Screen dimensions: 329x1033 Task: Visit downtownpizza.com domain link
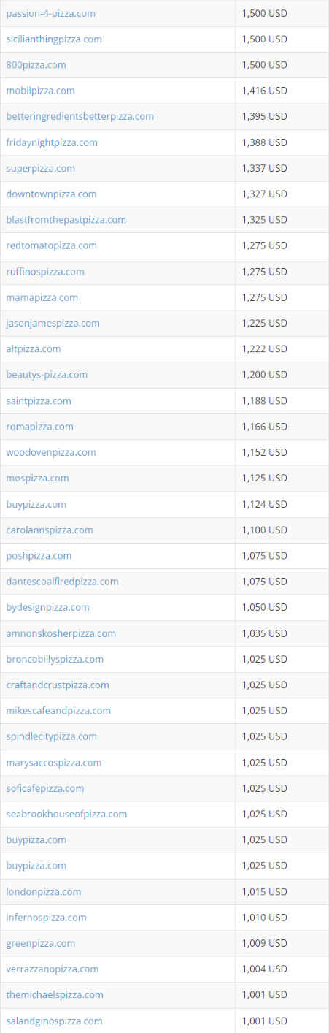click(x=51, y=194)
